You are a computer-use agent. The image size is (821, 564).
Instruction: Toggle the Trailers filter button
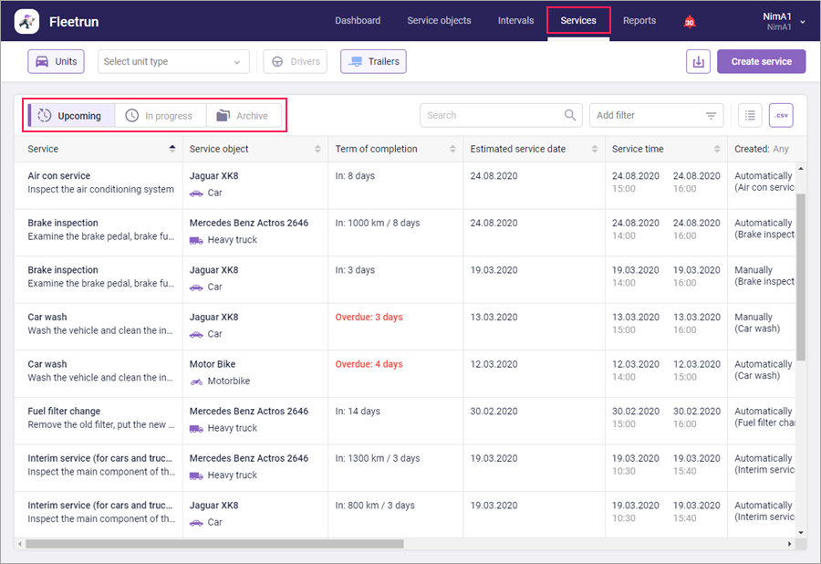point(373,62)
